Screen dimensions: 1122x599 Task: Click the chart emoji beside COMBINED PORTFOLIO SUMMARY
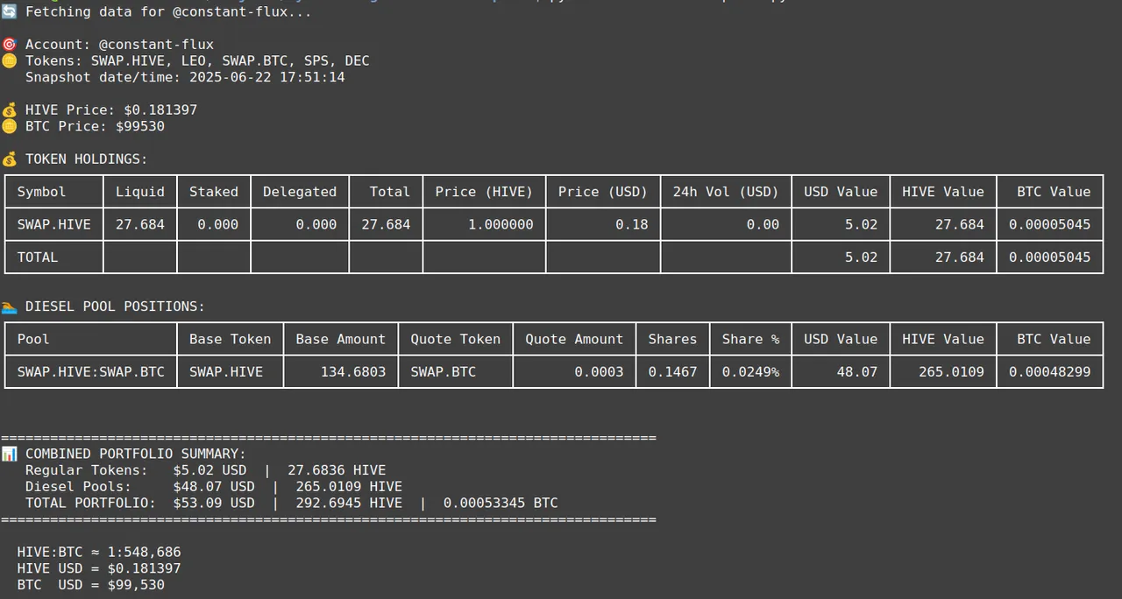[x=9, y=454]
